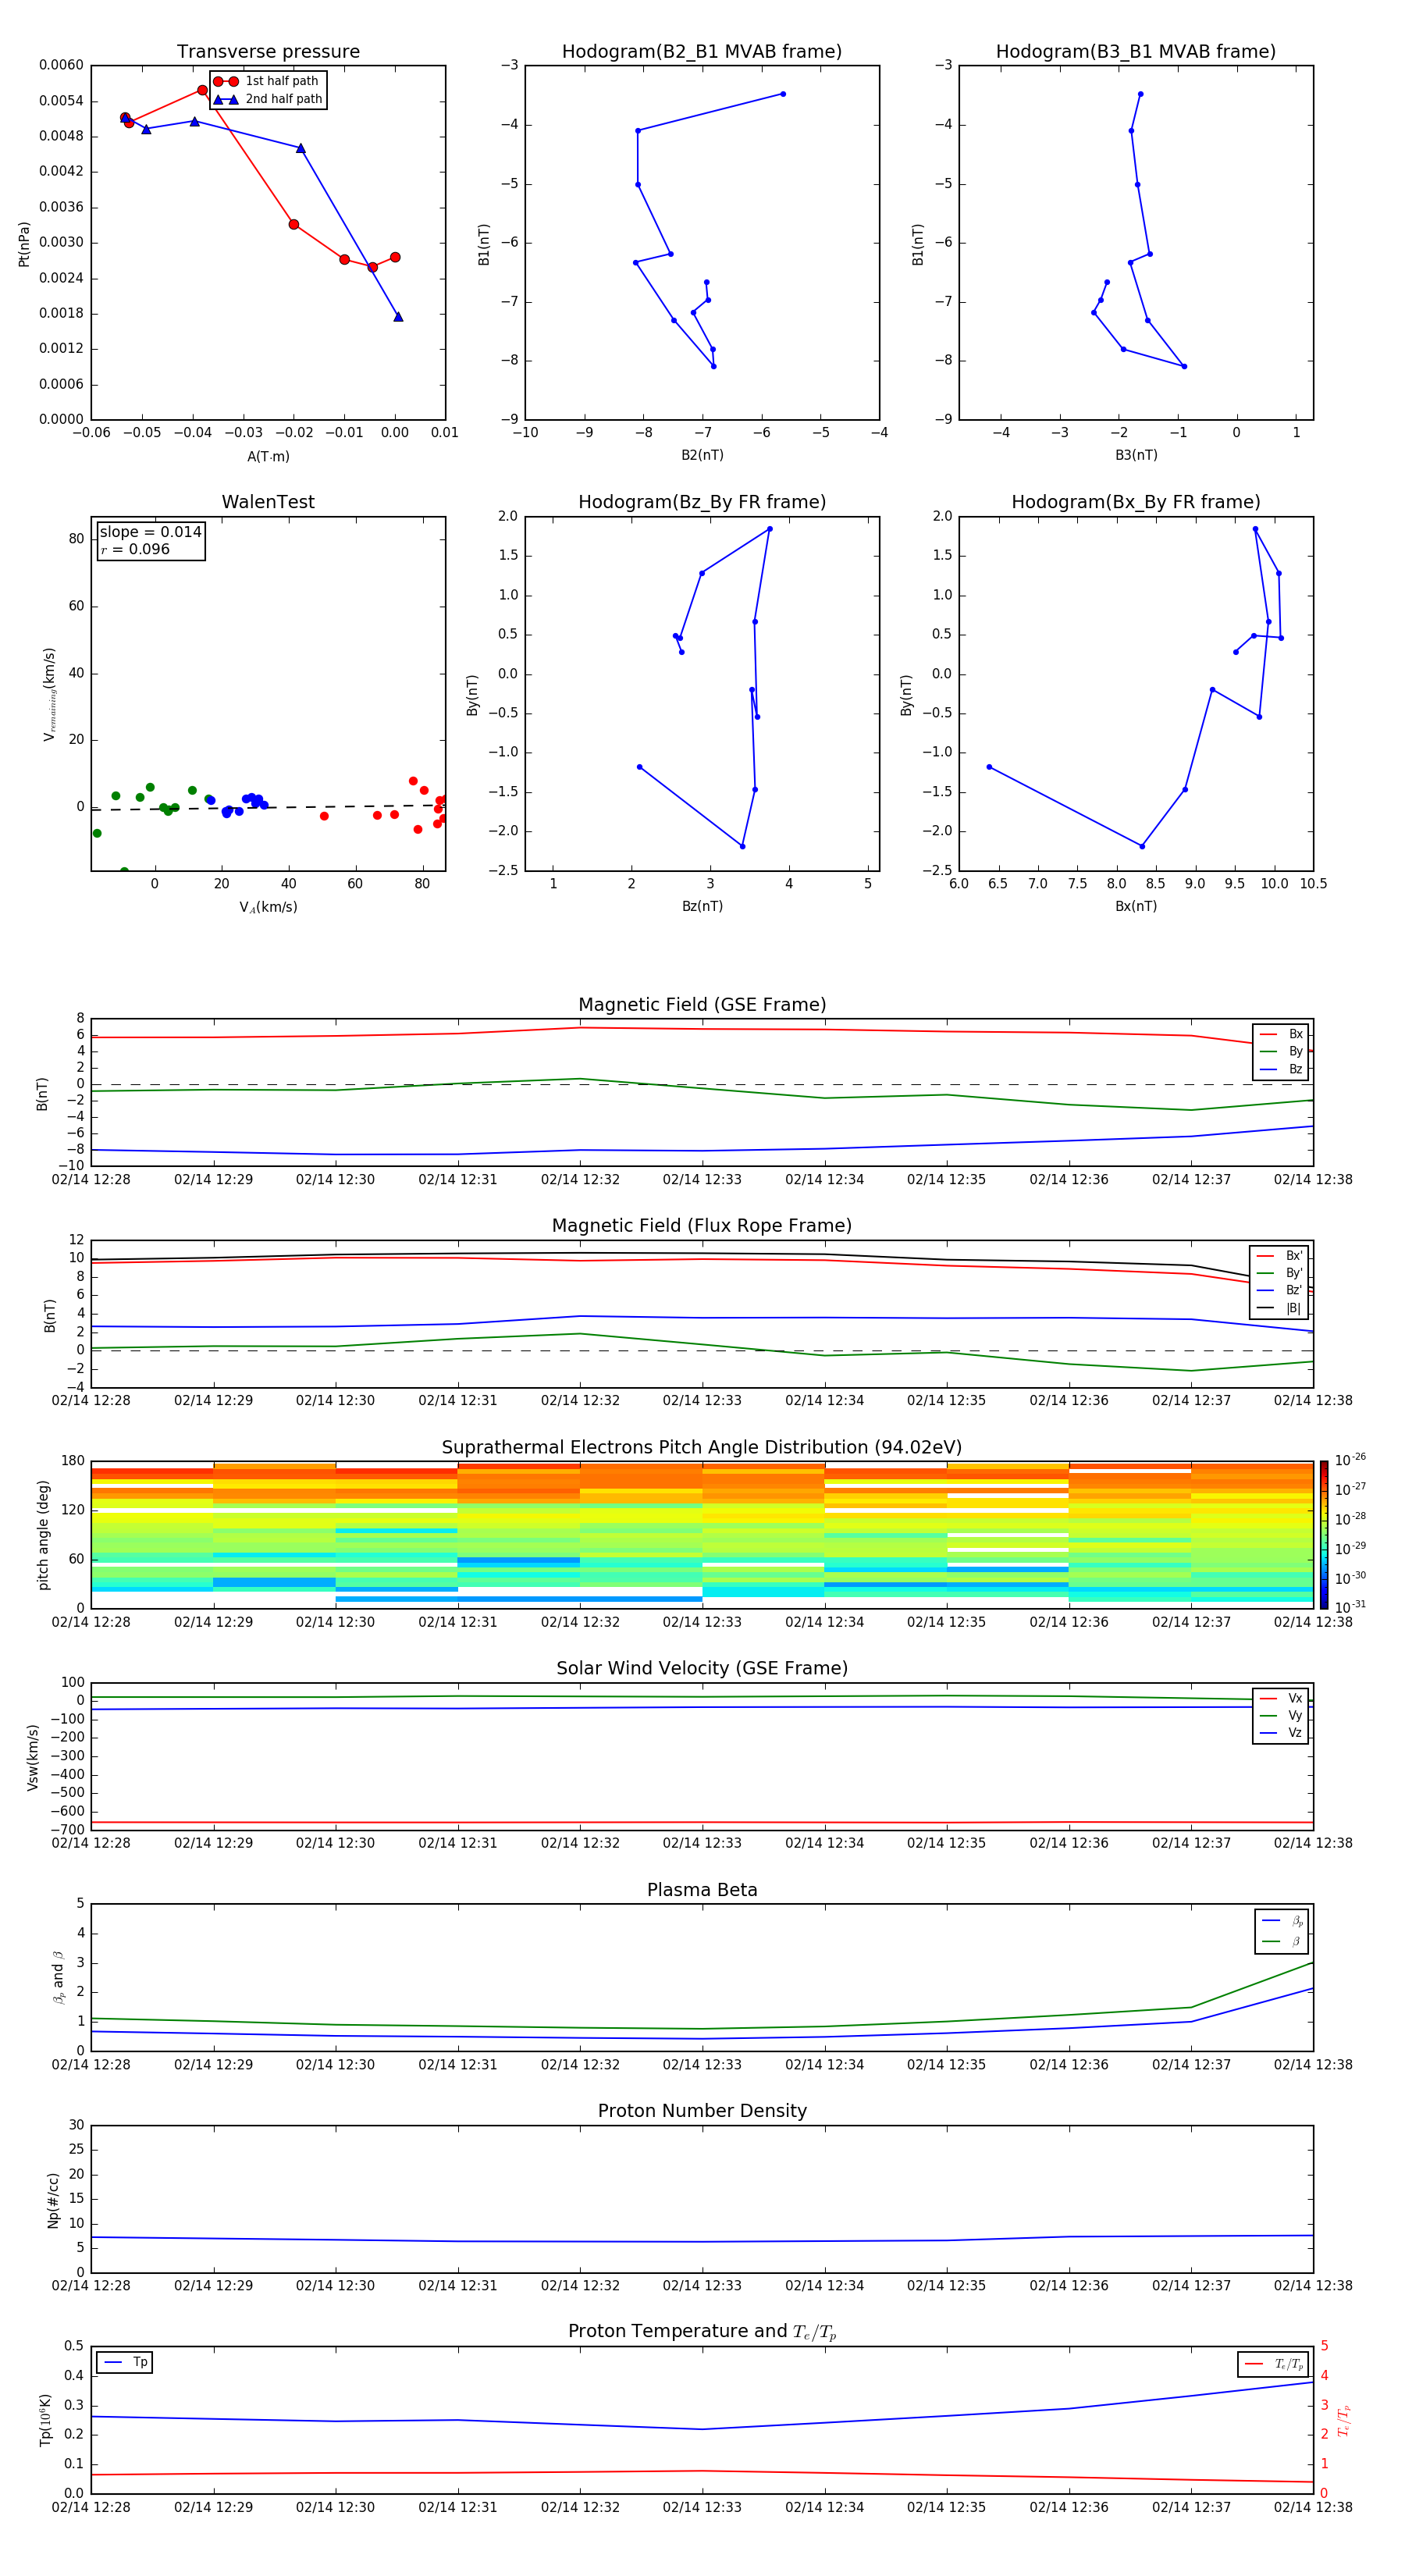Image resolution: width=1405 pixels, height=2576 pixels.
Task: Click the "Hodogram(Bx_By FR frame)" title
Action: [1136, 502]
